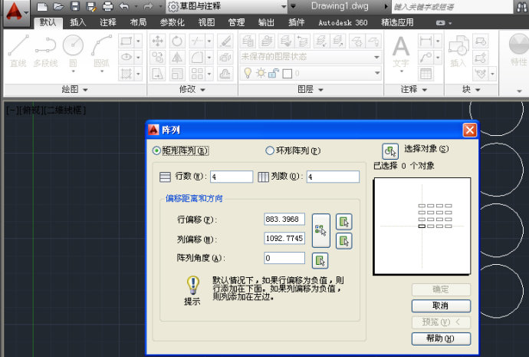529x357 pixels.
Task: Open the current layer dropdown list
Action: (x=377, y=73)
